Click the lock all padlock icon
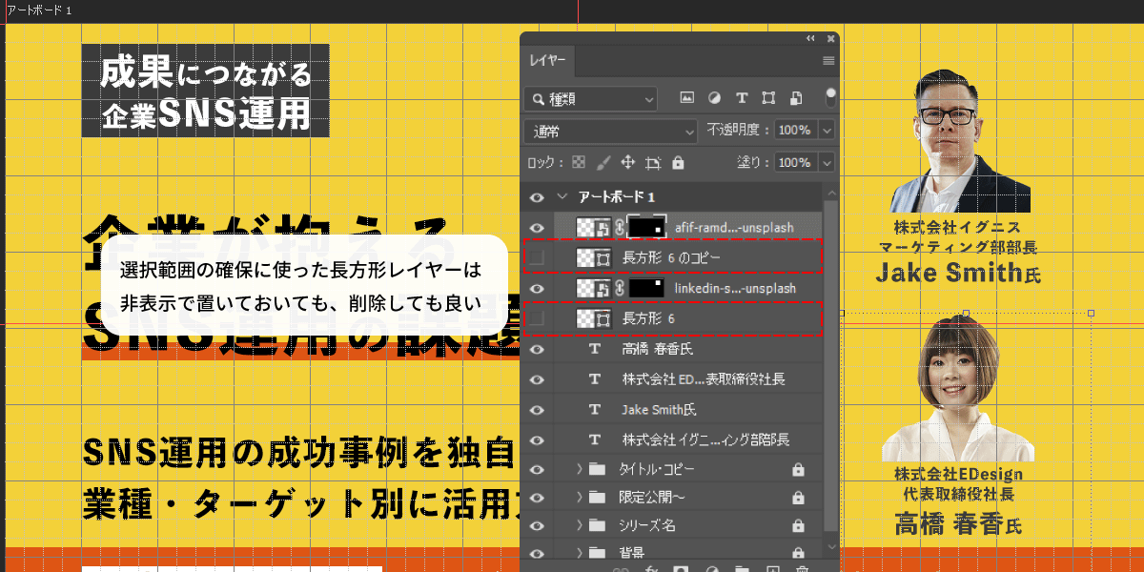Screen dimensions: 1144x572 tap(678, 163)
